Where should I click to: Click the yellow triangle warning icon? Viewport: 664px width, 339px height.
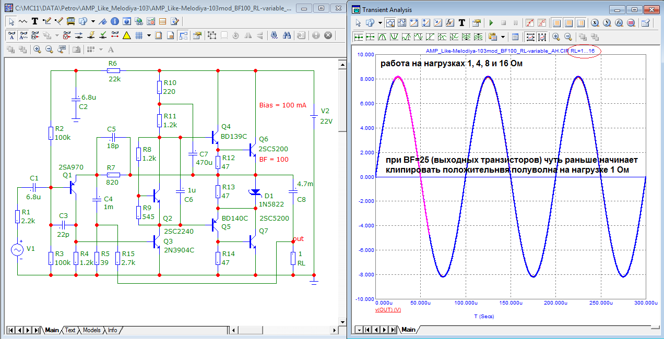click(126, 35)
